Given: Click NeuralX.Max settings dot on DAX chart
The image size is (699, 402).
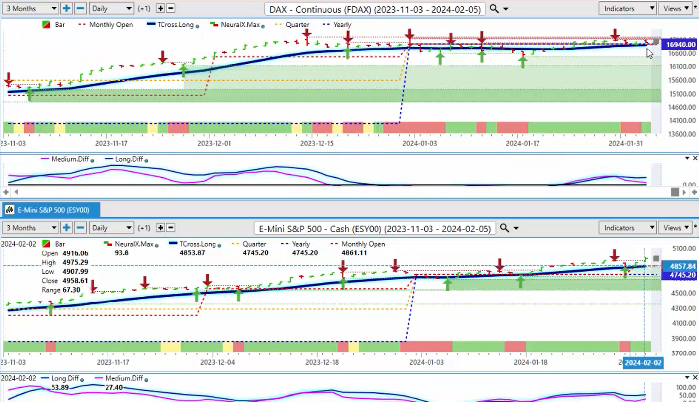Looking at the screenshot, I should [x=263, y=25].
